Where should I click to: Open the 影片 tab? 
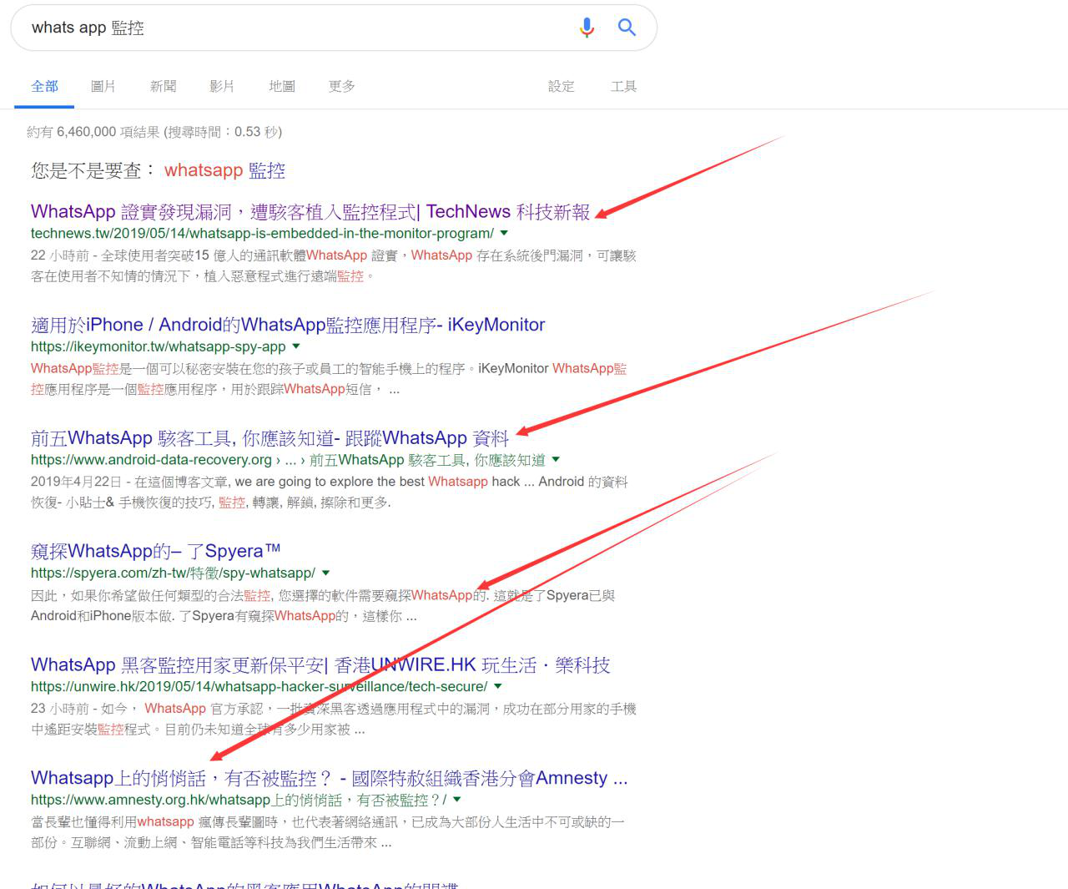click(x=222, y=86)
